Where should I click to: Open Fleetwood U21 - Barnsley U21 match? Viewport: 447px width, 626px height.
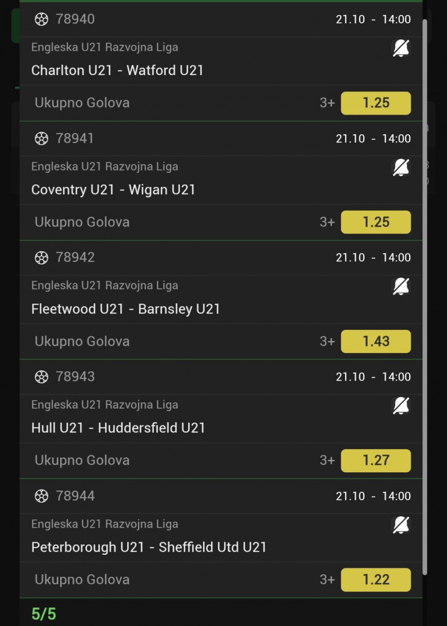point(126,309)
